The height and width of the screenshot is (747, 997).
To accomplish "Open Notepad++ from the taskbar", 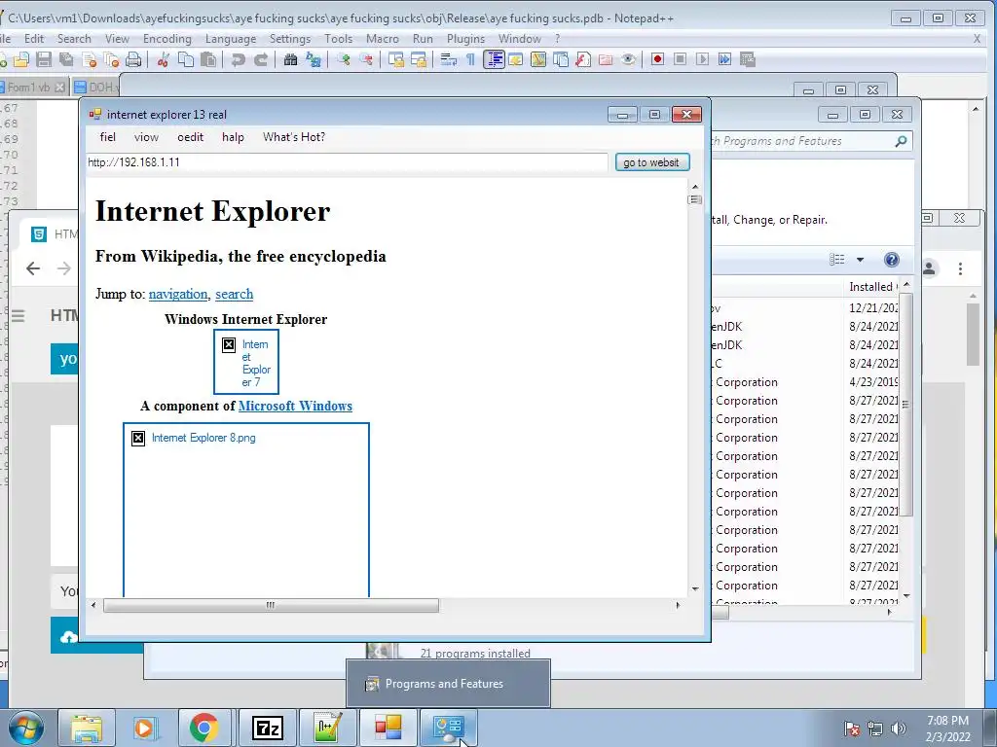I will click(x=327, y=728).
